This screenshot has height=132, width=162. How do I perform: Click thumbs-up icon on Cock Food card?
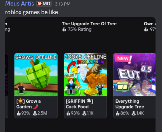click(68, 113)
